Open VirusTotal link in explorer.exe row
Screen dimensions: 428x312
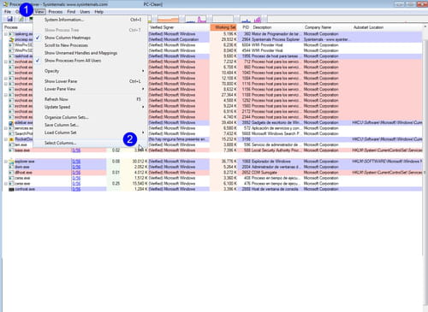click(x=76, y=162)
